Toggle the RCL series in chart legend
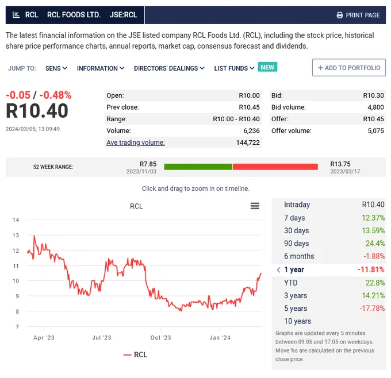This screenshot has width=391, height=378. pyautogui.click(x=135, y=354)
